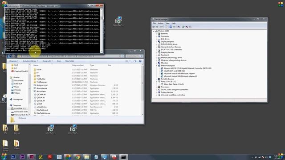The height and width of the screenshot is (160, 285).
Task: Expand Display adapters node
Action: [x=156, y=41]
